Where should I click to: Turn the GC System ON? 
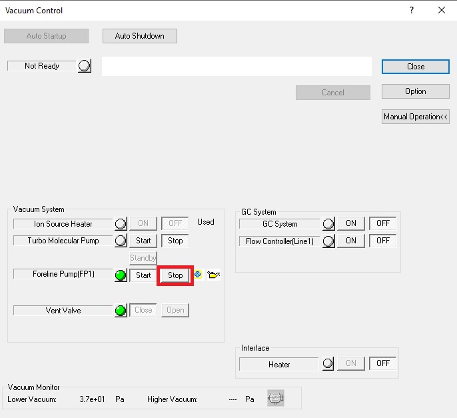pyautogui.click(x=351, y=223)
